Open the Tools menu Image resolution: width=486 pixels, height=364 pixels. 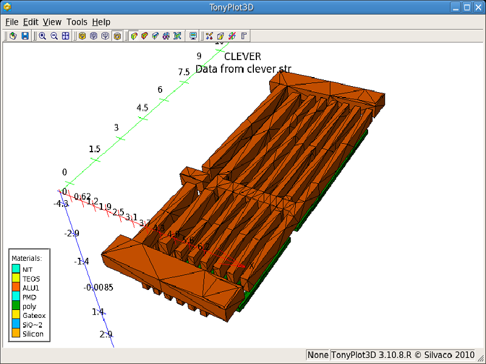77,22
